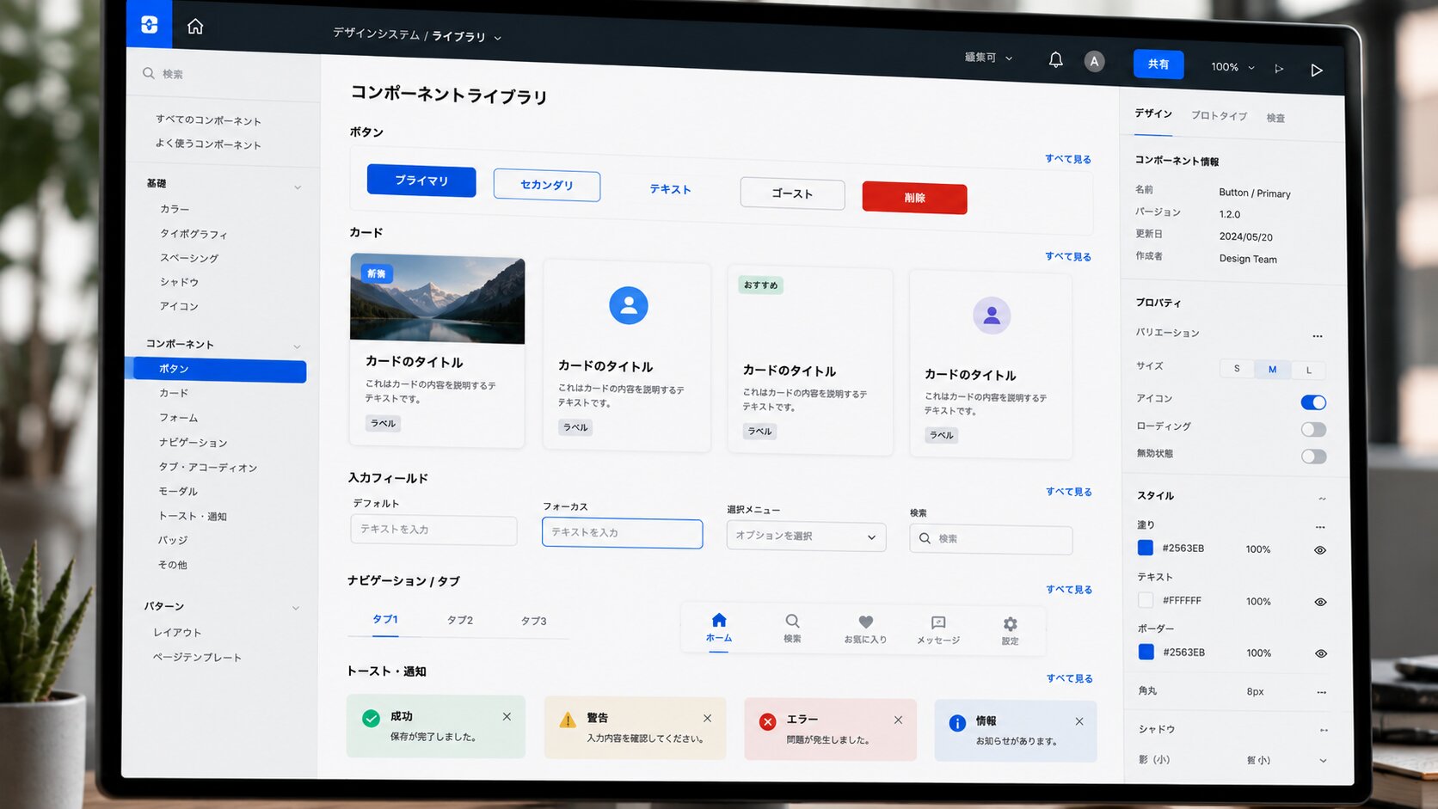Image resolution: width=1438 pixels, height=809 pixels.
Task: Click search magnifier icon in sidebar
Action: [149, 73]
